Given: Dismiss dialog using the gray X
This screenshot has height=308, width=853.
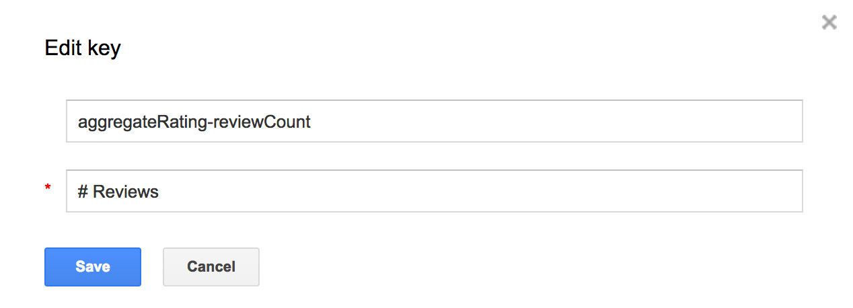Looking at the screenshot, I should 829,23.
